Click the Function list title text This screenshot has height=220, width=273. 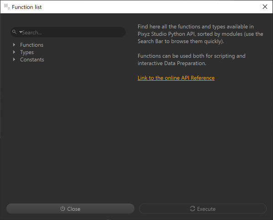click(27, 7)
